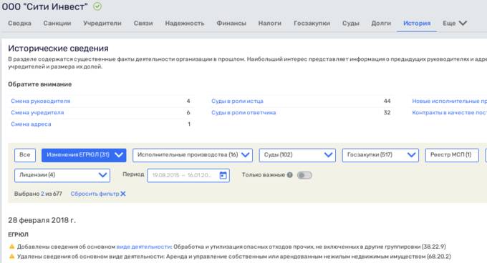Click Сбросить фильтр link

[x=95, y=194]
